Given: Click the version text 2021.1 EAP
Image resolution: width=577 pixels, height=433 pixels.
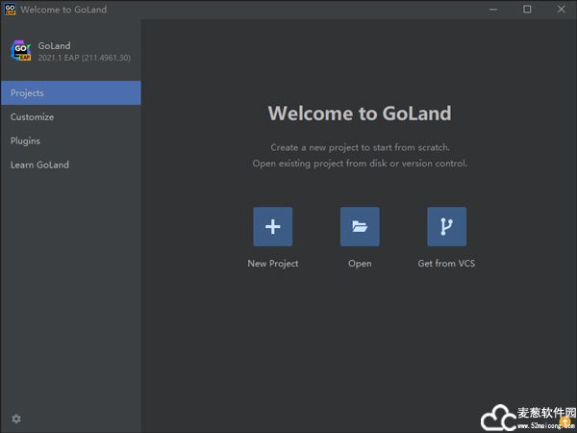Looking at the screenshot, I should (85, 58).
